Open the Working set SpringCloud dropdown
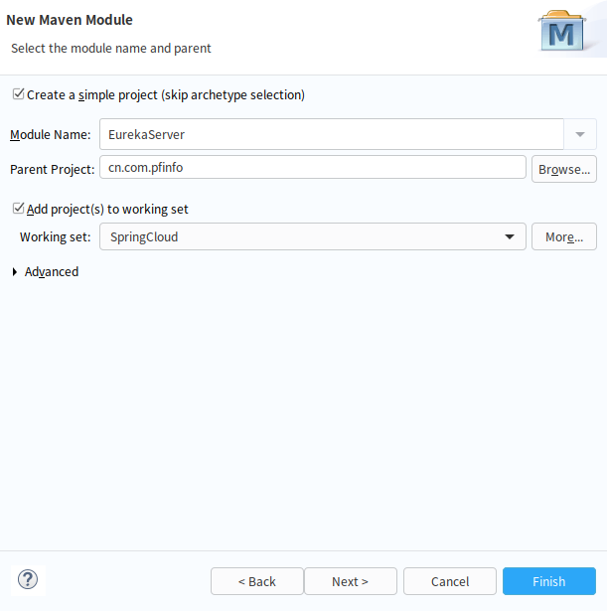607x611 pixels. click(313, 236)
